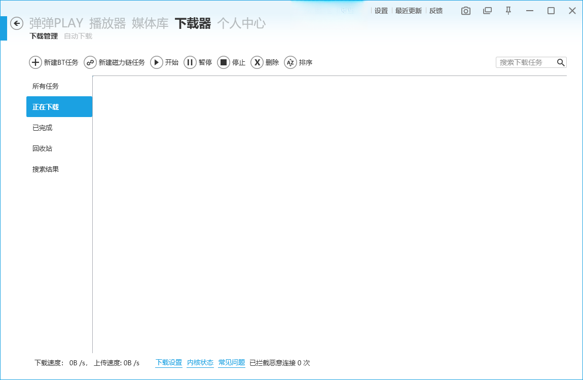Viewport: 583px width, 380px height.
Task: Switch to the 播放器 tab
Action: (107, 23)
